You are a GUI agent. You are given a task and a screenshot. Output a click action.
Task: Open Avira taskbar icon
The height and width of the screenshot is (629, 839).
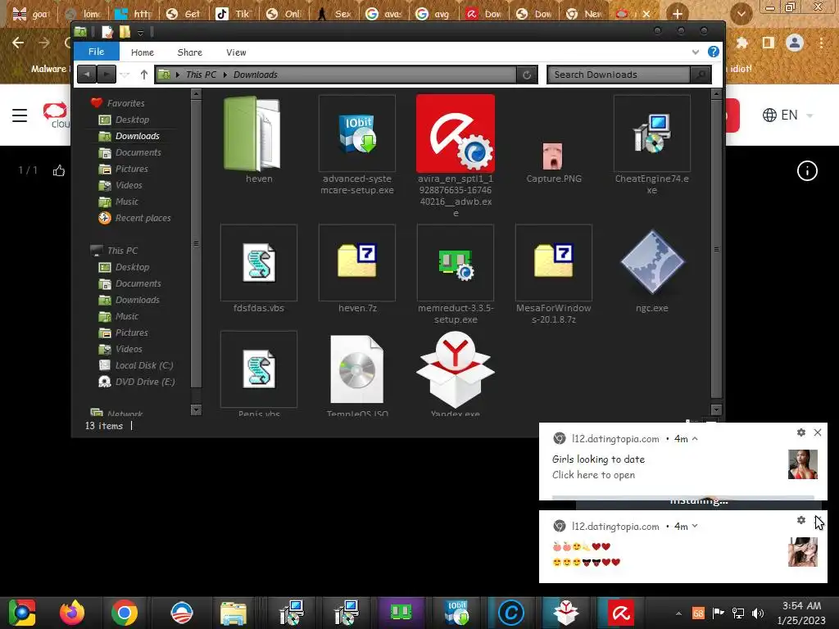click(621, 613)
